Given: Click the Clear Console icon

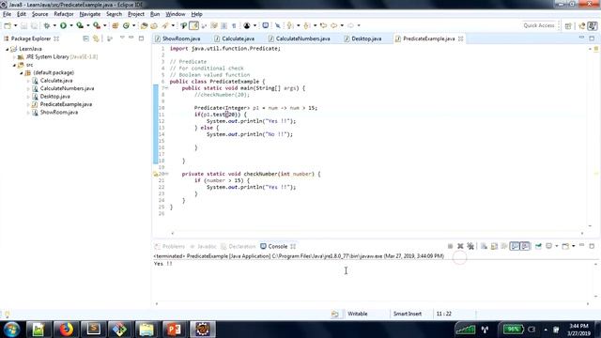Looking at the screenshot, I should pyautogui.click(x=485, y=246).
